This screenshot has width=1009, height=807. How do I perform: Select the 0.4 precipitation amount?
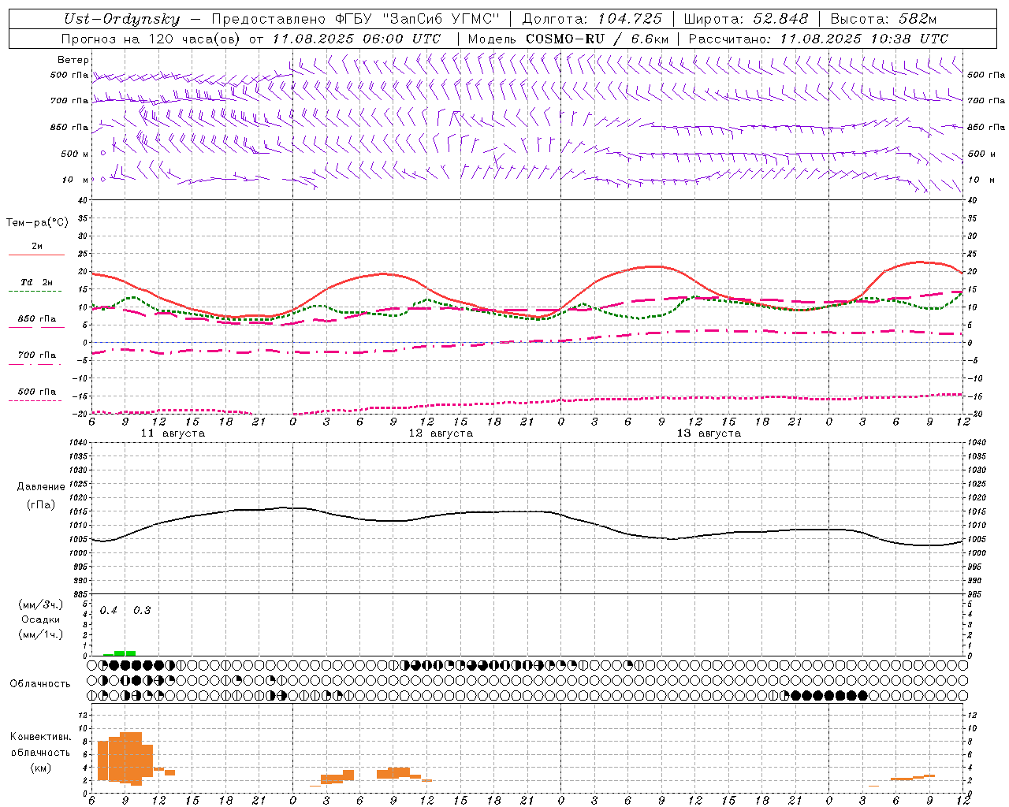[x=109, y=611]
